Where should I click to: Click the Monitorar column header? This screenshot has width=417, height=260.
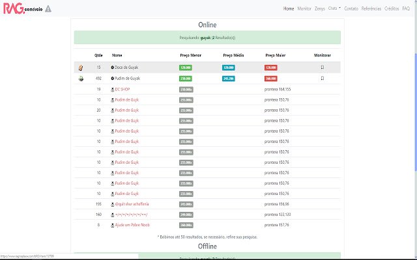click(x=323, y=55)
